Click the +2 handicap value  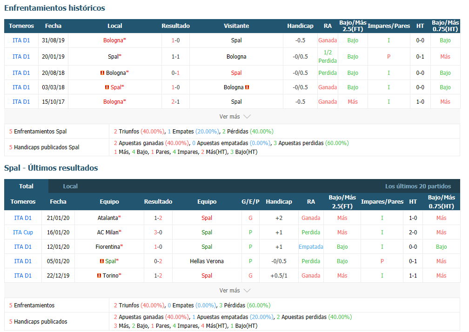pyautogui.click(x=279, y=218)
